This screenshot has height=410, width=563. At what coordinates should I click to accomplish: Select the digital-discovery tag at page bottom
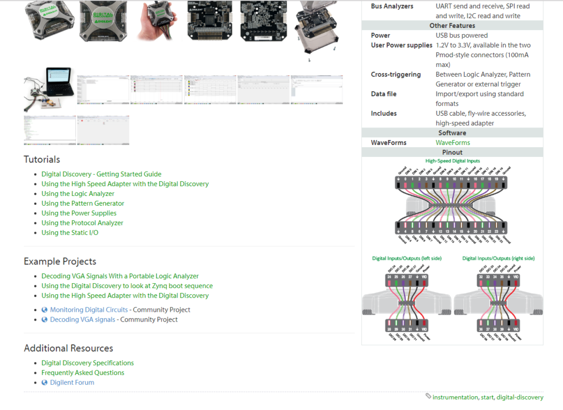click(x=520, y=397)
